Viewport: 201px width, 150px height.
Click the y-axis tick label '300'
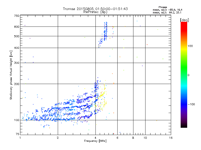(x=17, y=63)
